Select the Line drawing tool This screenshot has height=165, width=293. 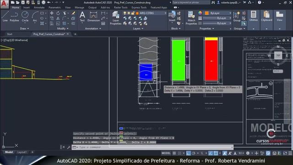point(5,16)
